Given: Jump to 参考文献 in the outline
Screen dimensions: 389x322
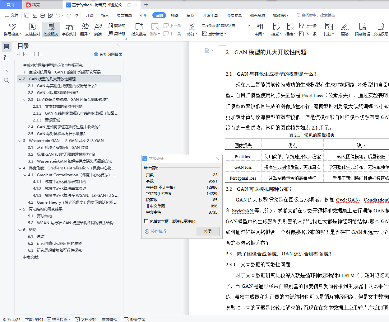Looking at the screenshot, I should tap(31, 257).
